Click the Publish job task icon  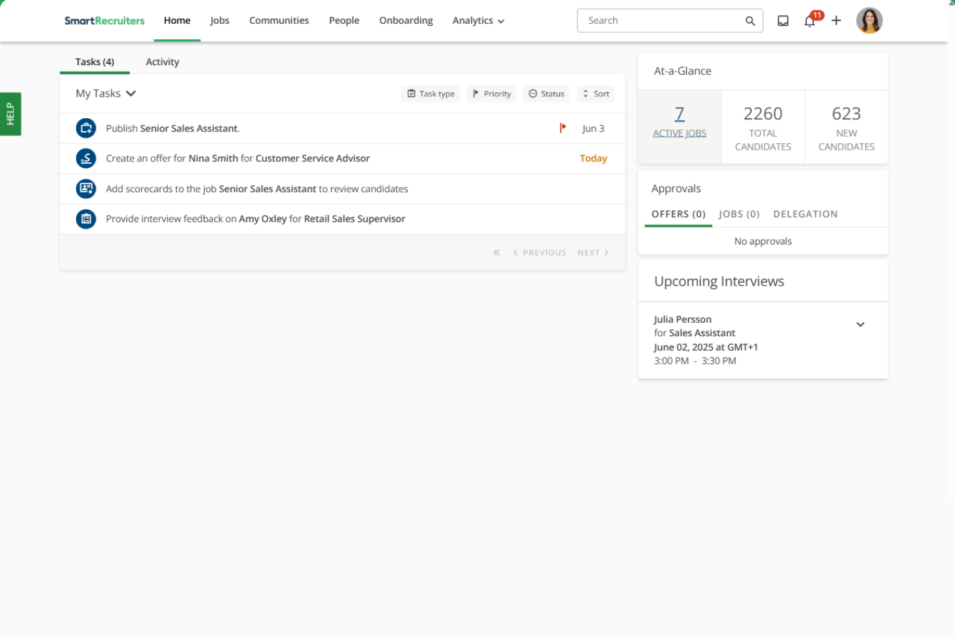[x=86, y=128]
